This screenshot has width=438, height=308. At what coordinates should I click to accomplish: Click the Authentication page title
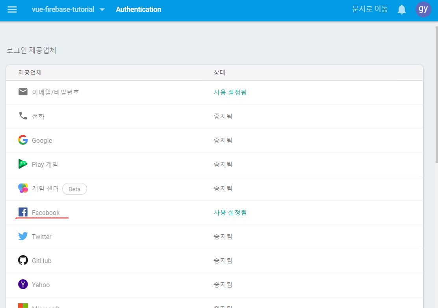click(x=139, y=9)
